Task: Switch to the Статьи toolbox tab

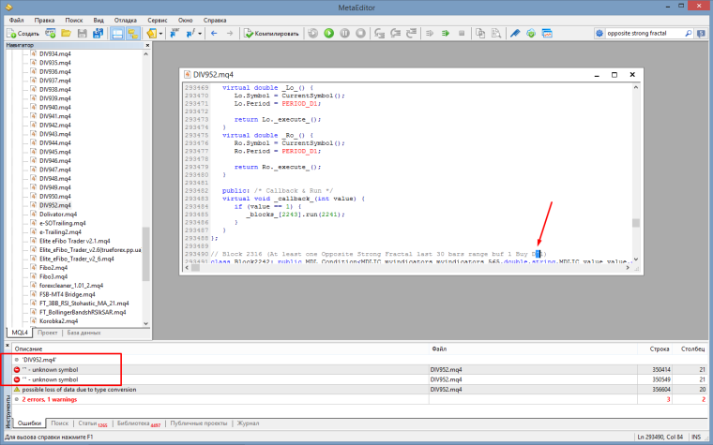Action: click(x=91, y=423)
